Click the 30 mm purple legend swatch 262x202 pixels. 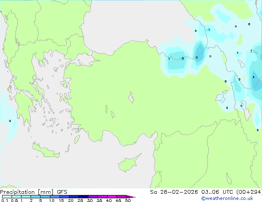pos(93,197)
